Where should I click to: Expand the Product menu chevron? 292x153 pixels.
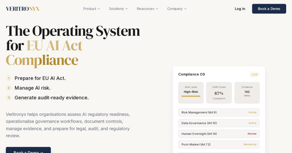click(99, 9)
